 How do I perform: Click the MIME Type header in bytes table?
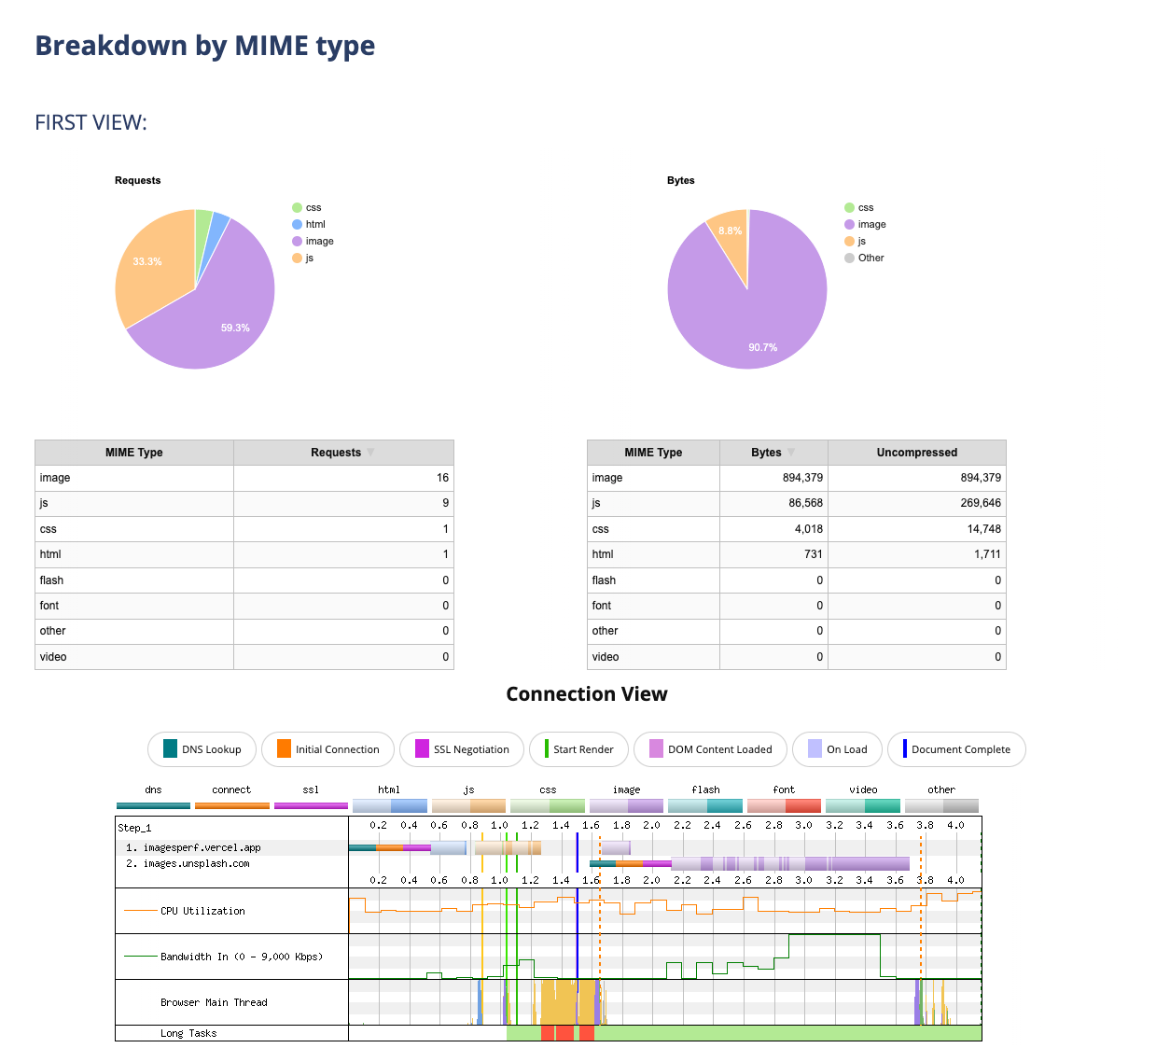[x=653, y=452]
